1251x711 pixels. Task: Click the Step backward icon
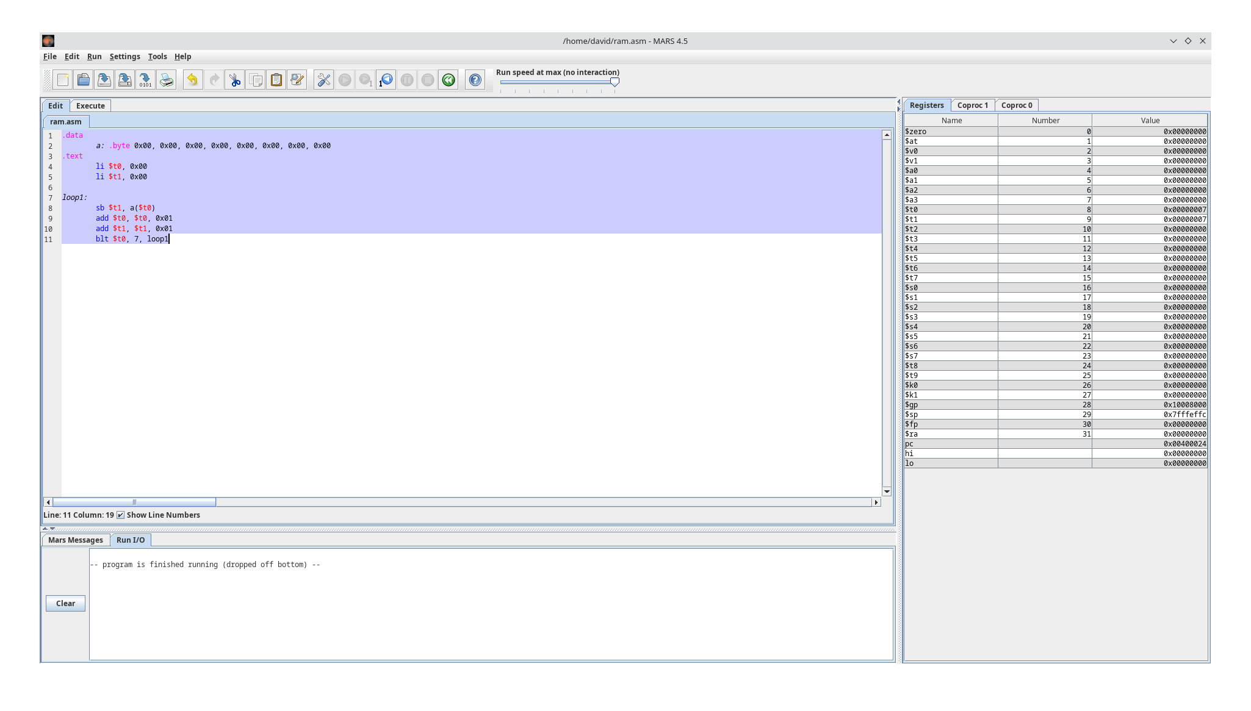[x=386, y=79]
